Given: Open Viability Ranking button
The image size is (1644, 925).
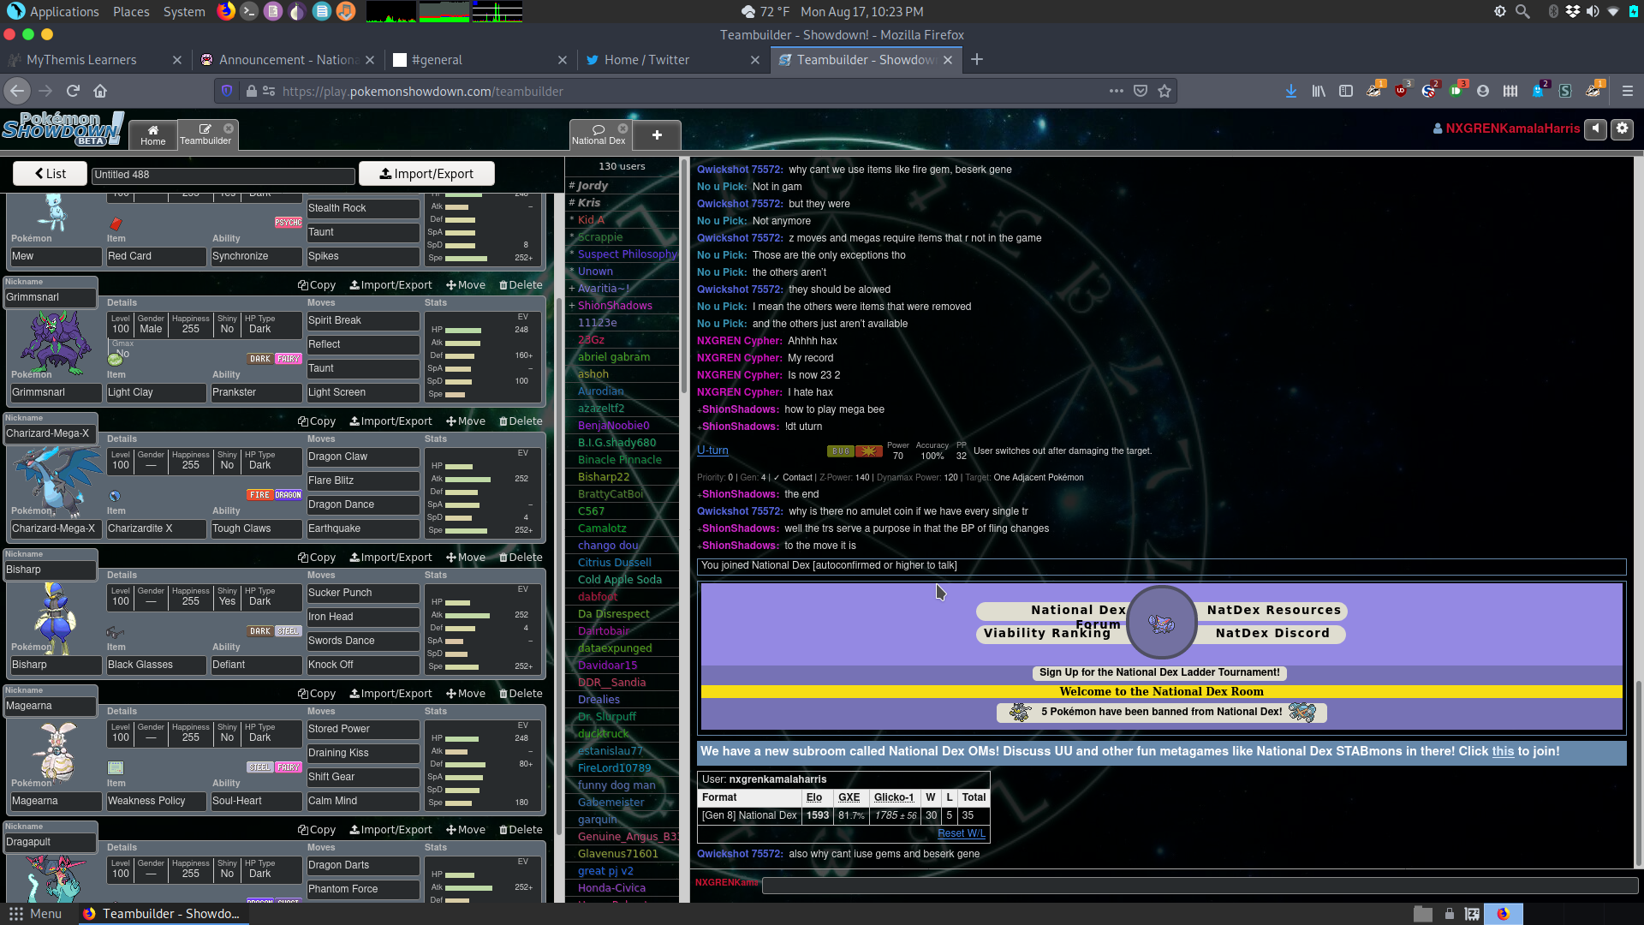Looking at the screenshot, I should click(1047, 634).
